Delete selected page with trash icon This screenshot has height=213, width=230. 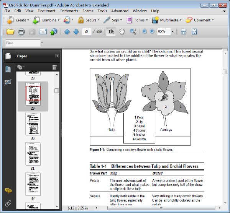(x=54, y=67)
